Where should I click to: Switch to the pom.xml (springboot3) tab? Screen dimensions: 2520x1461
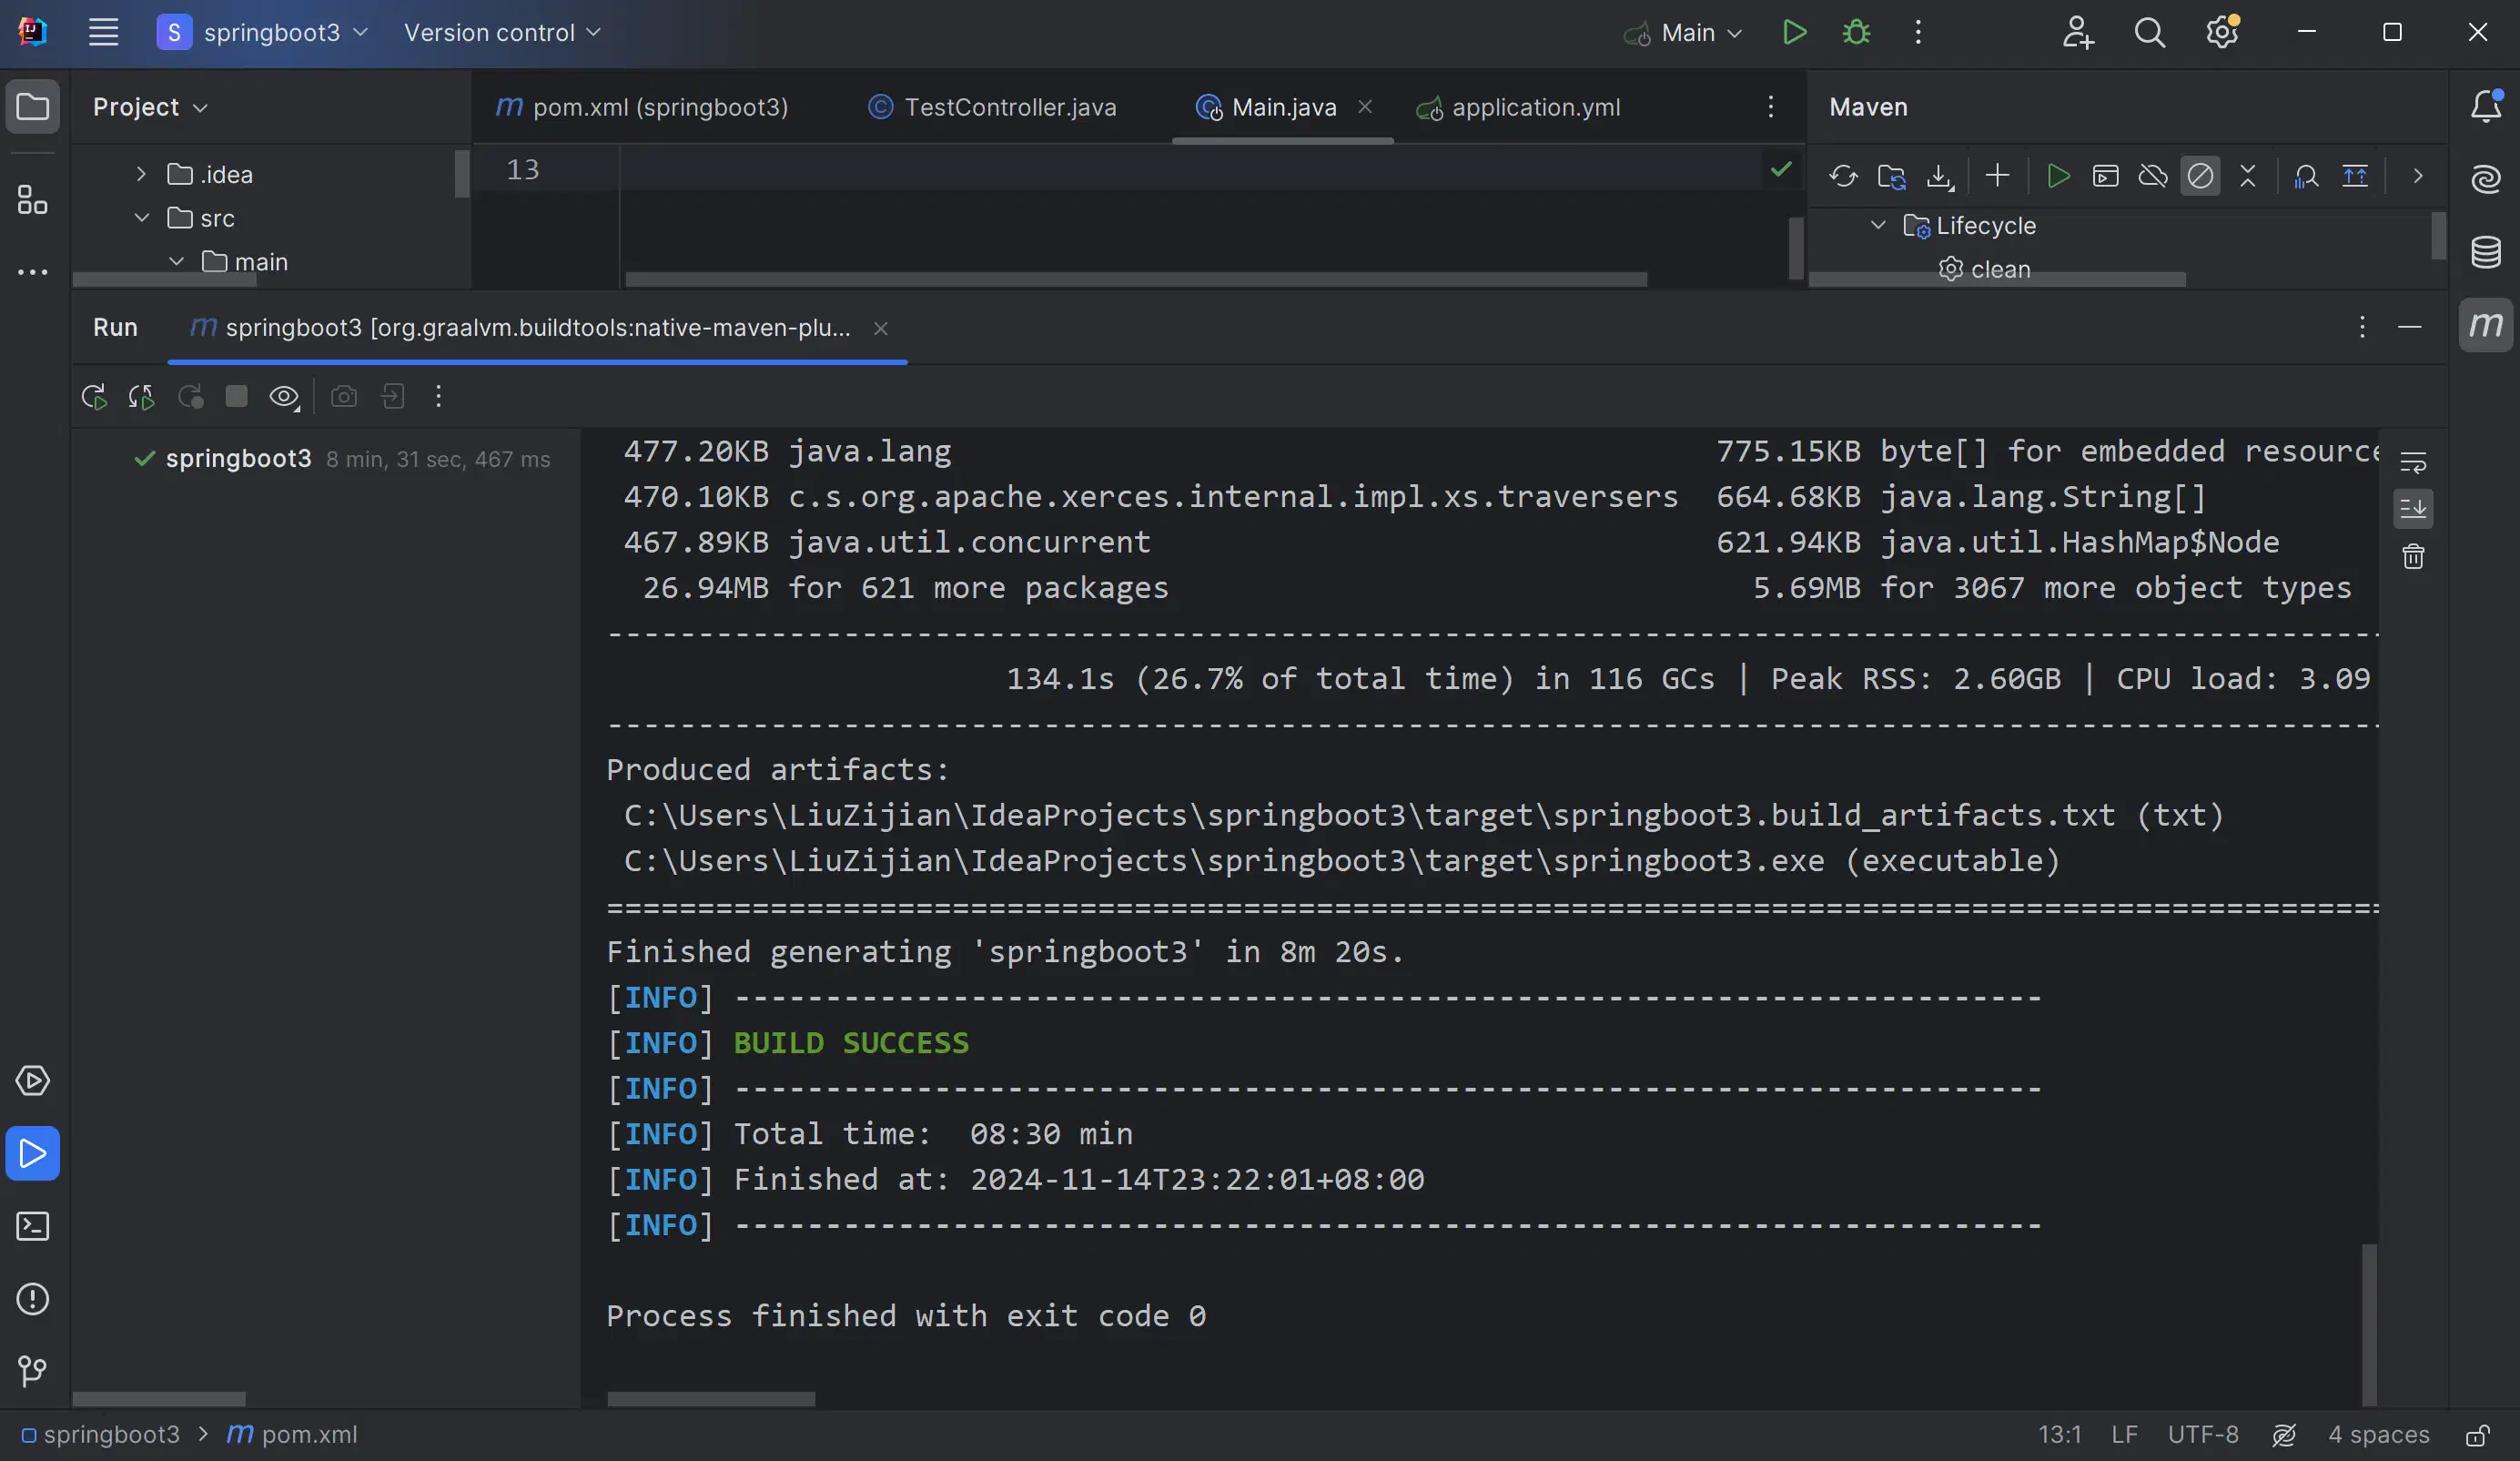(x=642, y=107)
